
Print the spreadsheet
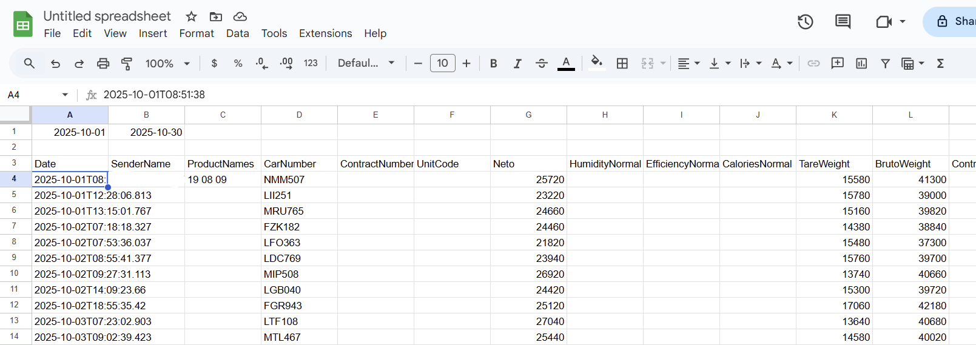[x=103, y=63]
